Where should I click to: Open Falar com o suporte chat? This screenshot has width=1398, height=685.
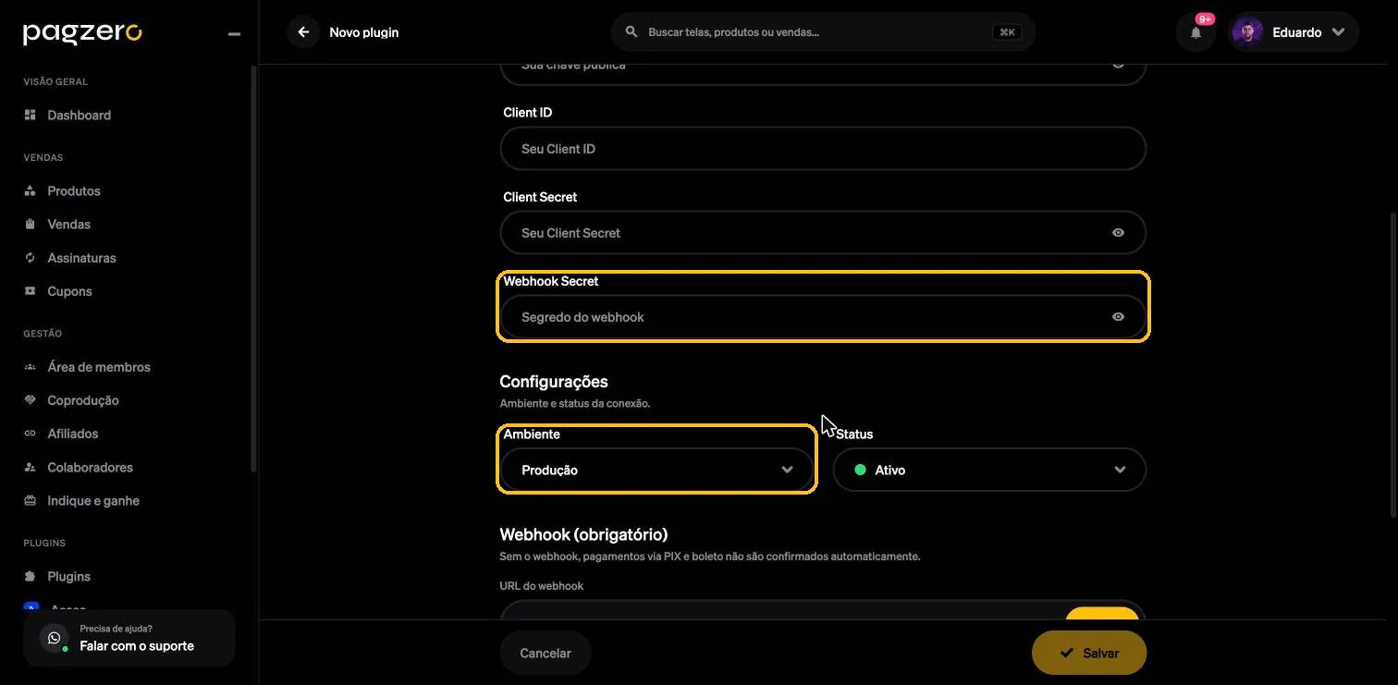point(129,638)
